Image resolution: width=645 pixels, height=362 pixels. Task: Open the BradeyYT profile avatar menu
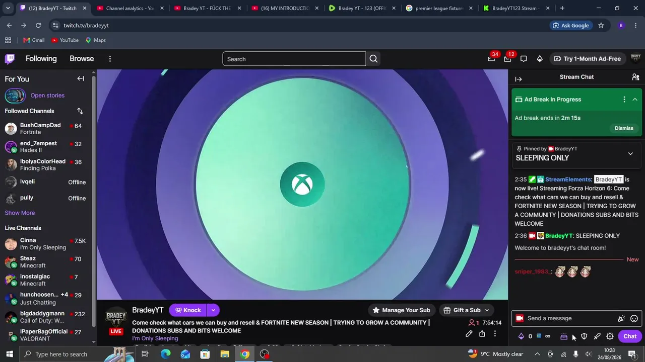point(635,59)
